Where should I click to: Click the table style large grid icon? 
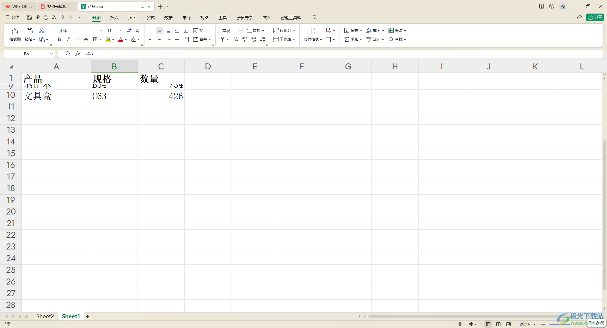(313, 31)
